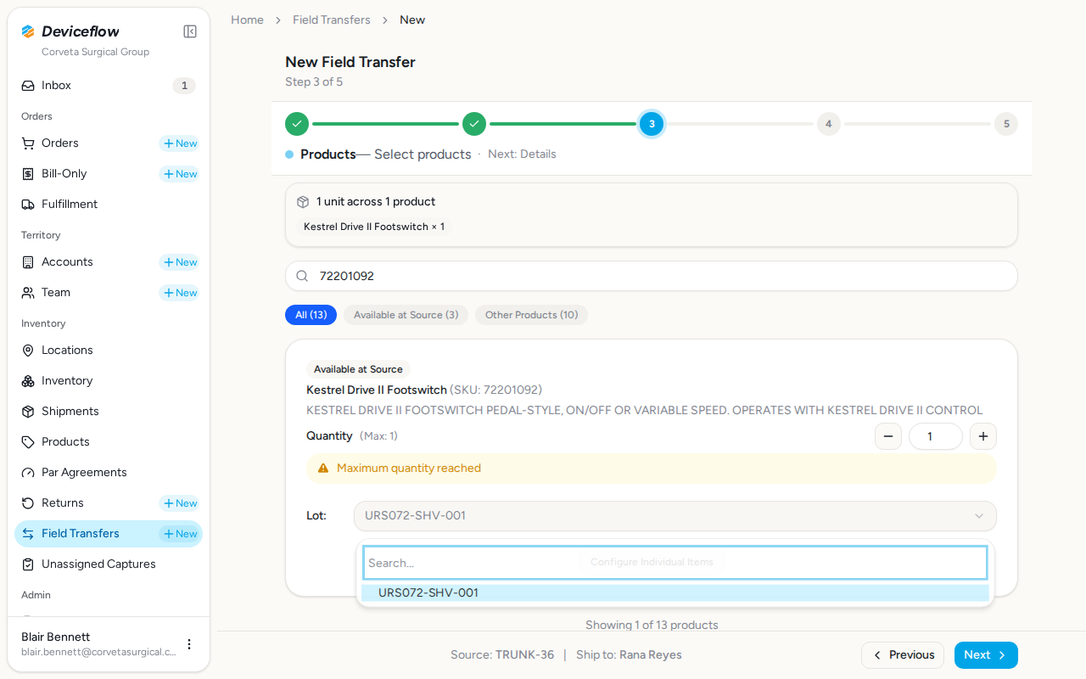Click the Bill-Only receipt icon
The height and width of the screenshot is (679, 1086).
pos(28,174)
